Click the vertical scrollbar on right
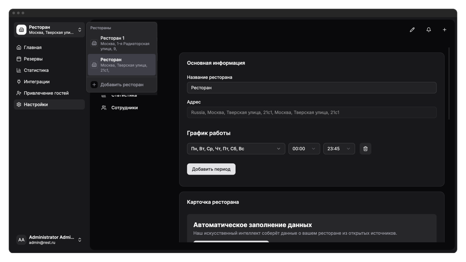Screen dimensions: 466x262 [x=449, y=84]
